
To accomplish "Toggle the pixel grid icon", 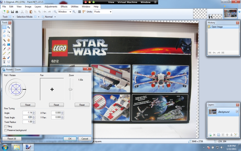I will pyautogui.click(x=80, y=12).
